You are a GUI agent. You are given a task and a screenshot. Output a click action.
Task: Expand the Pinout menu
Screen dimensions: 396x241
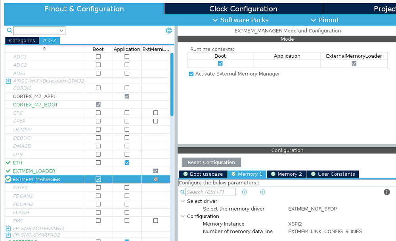click(325, 20)
